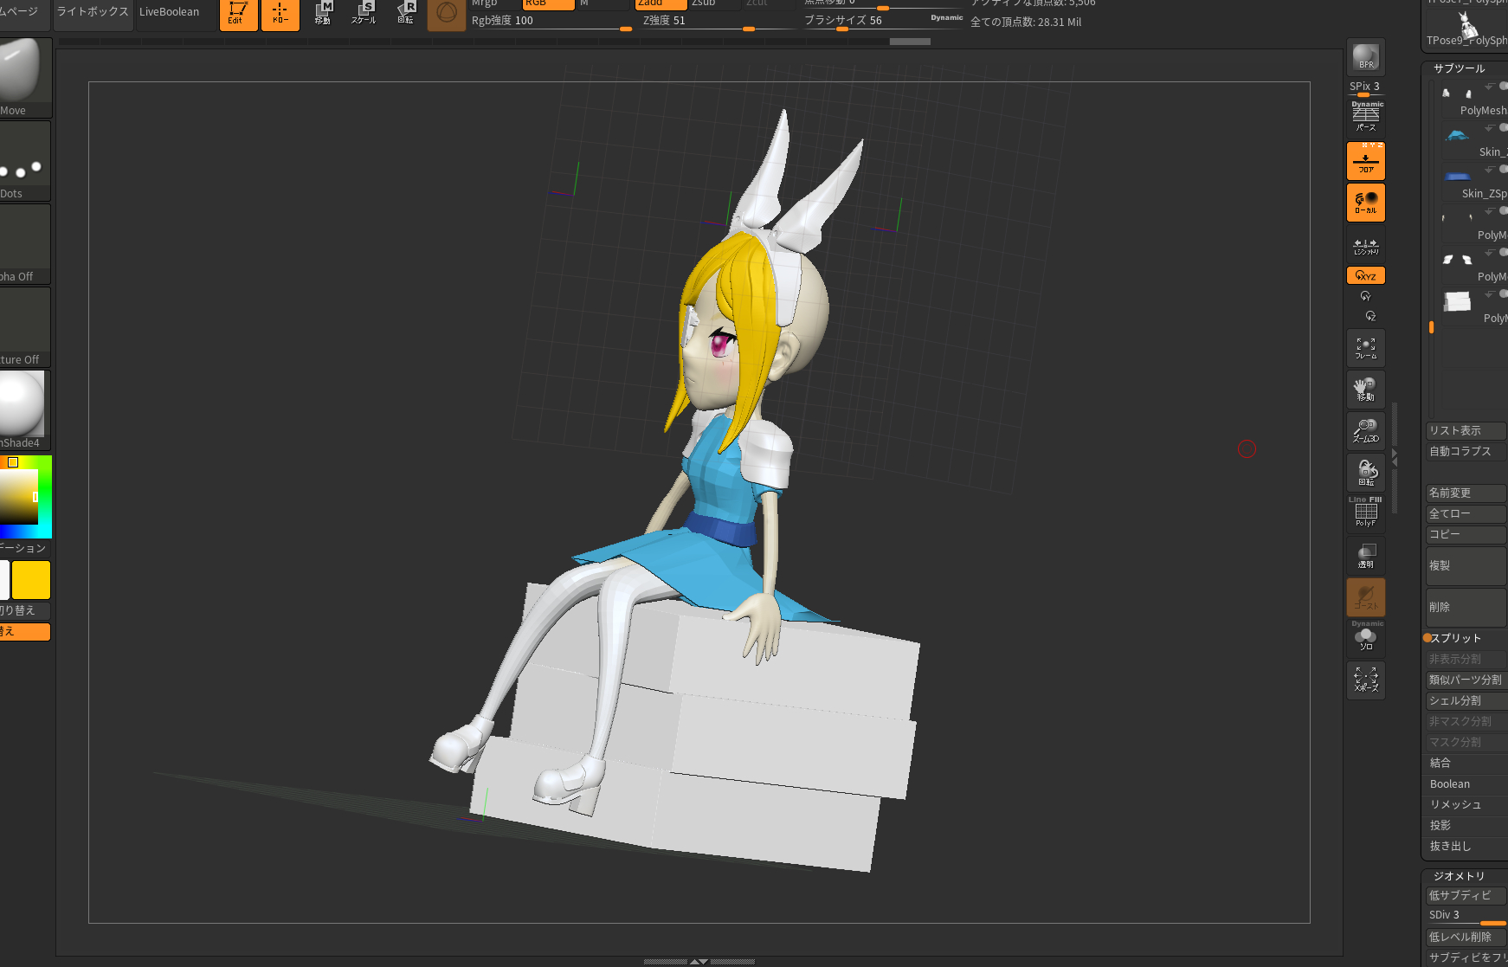
Task: Toggle the floor grid (フロア) button
Action: [1366, 161]
